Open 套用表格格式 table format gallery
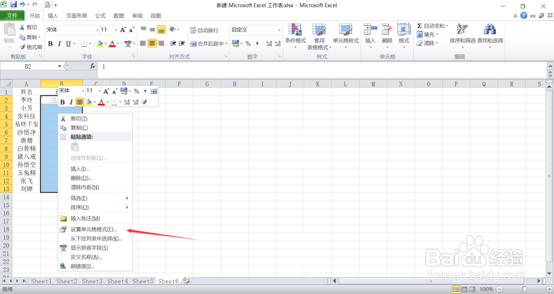Image resolution: width=554 pixels, height=294 pixels. click(x=319, y=36)
